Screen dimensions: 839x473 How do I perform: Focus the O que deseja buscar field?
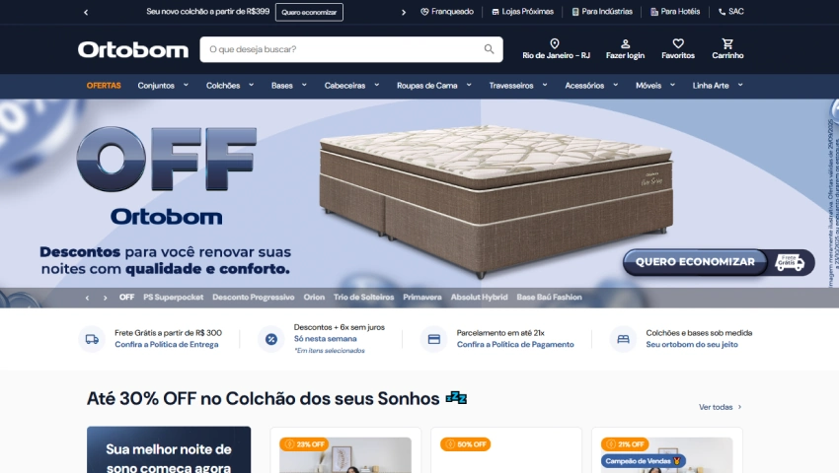343,49
